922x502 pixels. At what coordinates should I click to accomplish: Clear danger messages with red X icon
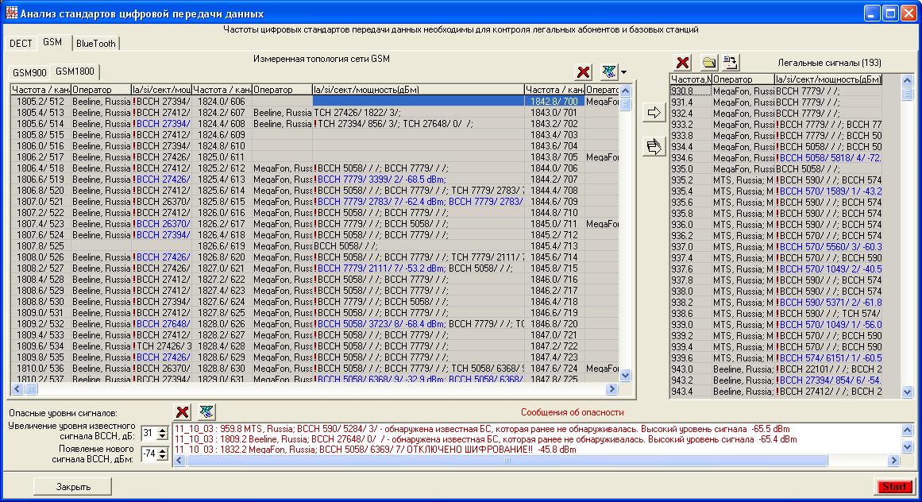tap(183, 412)
